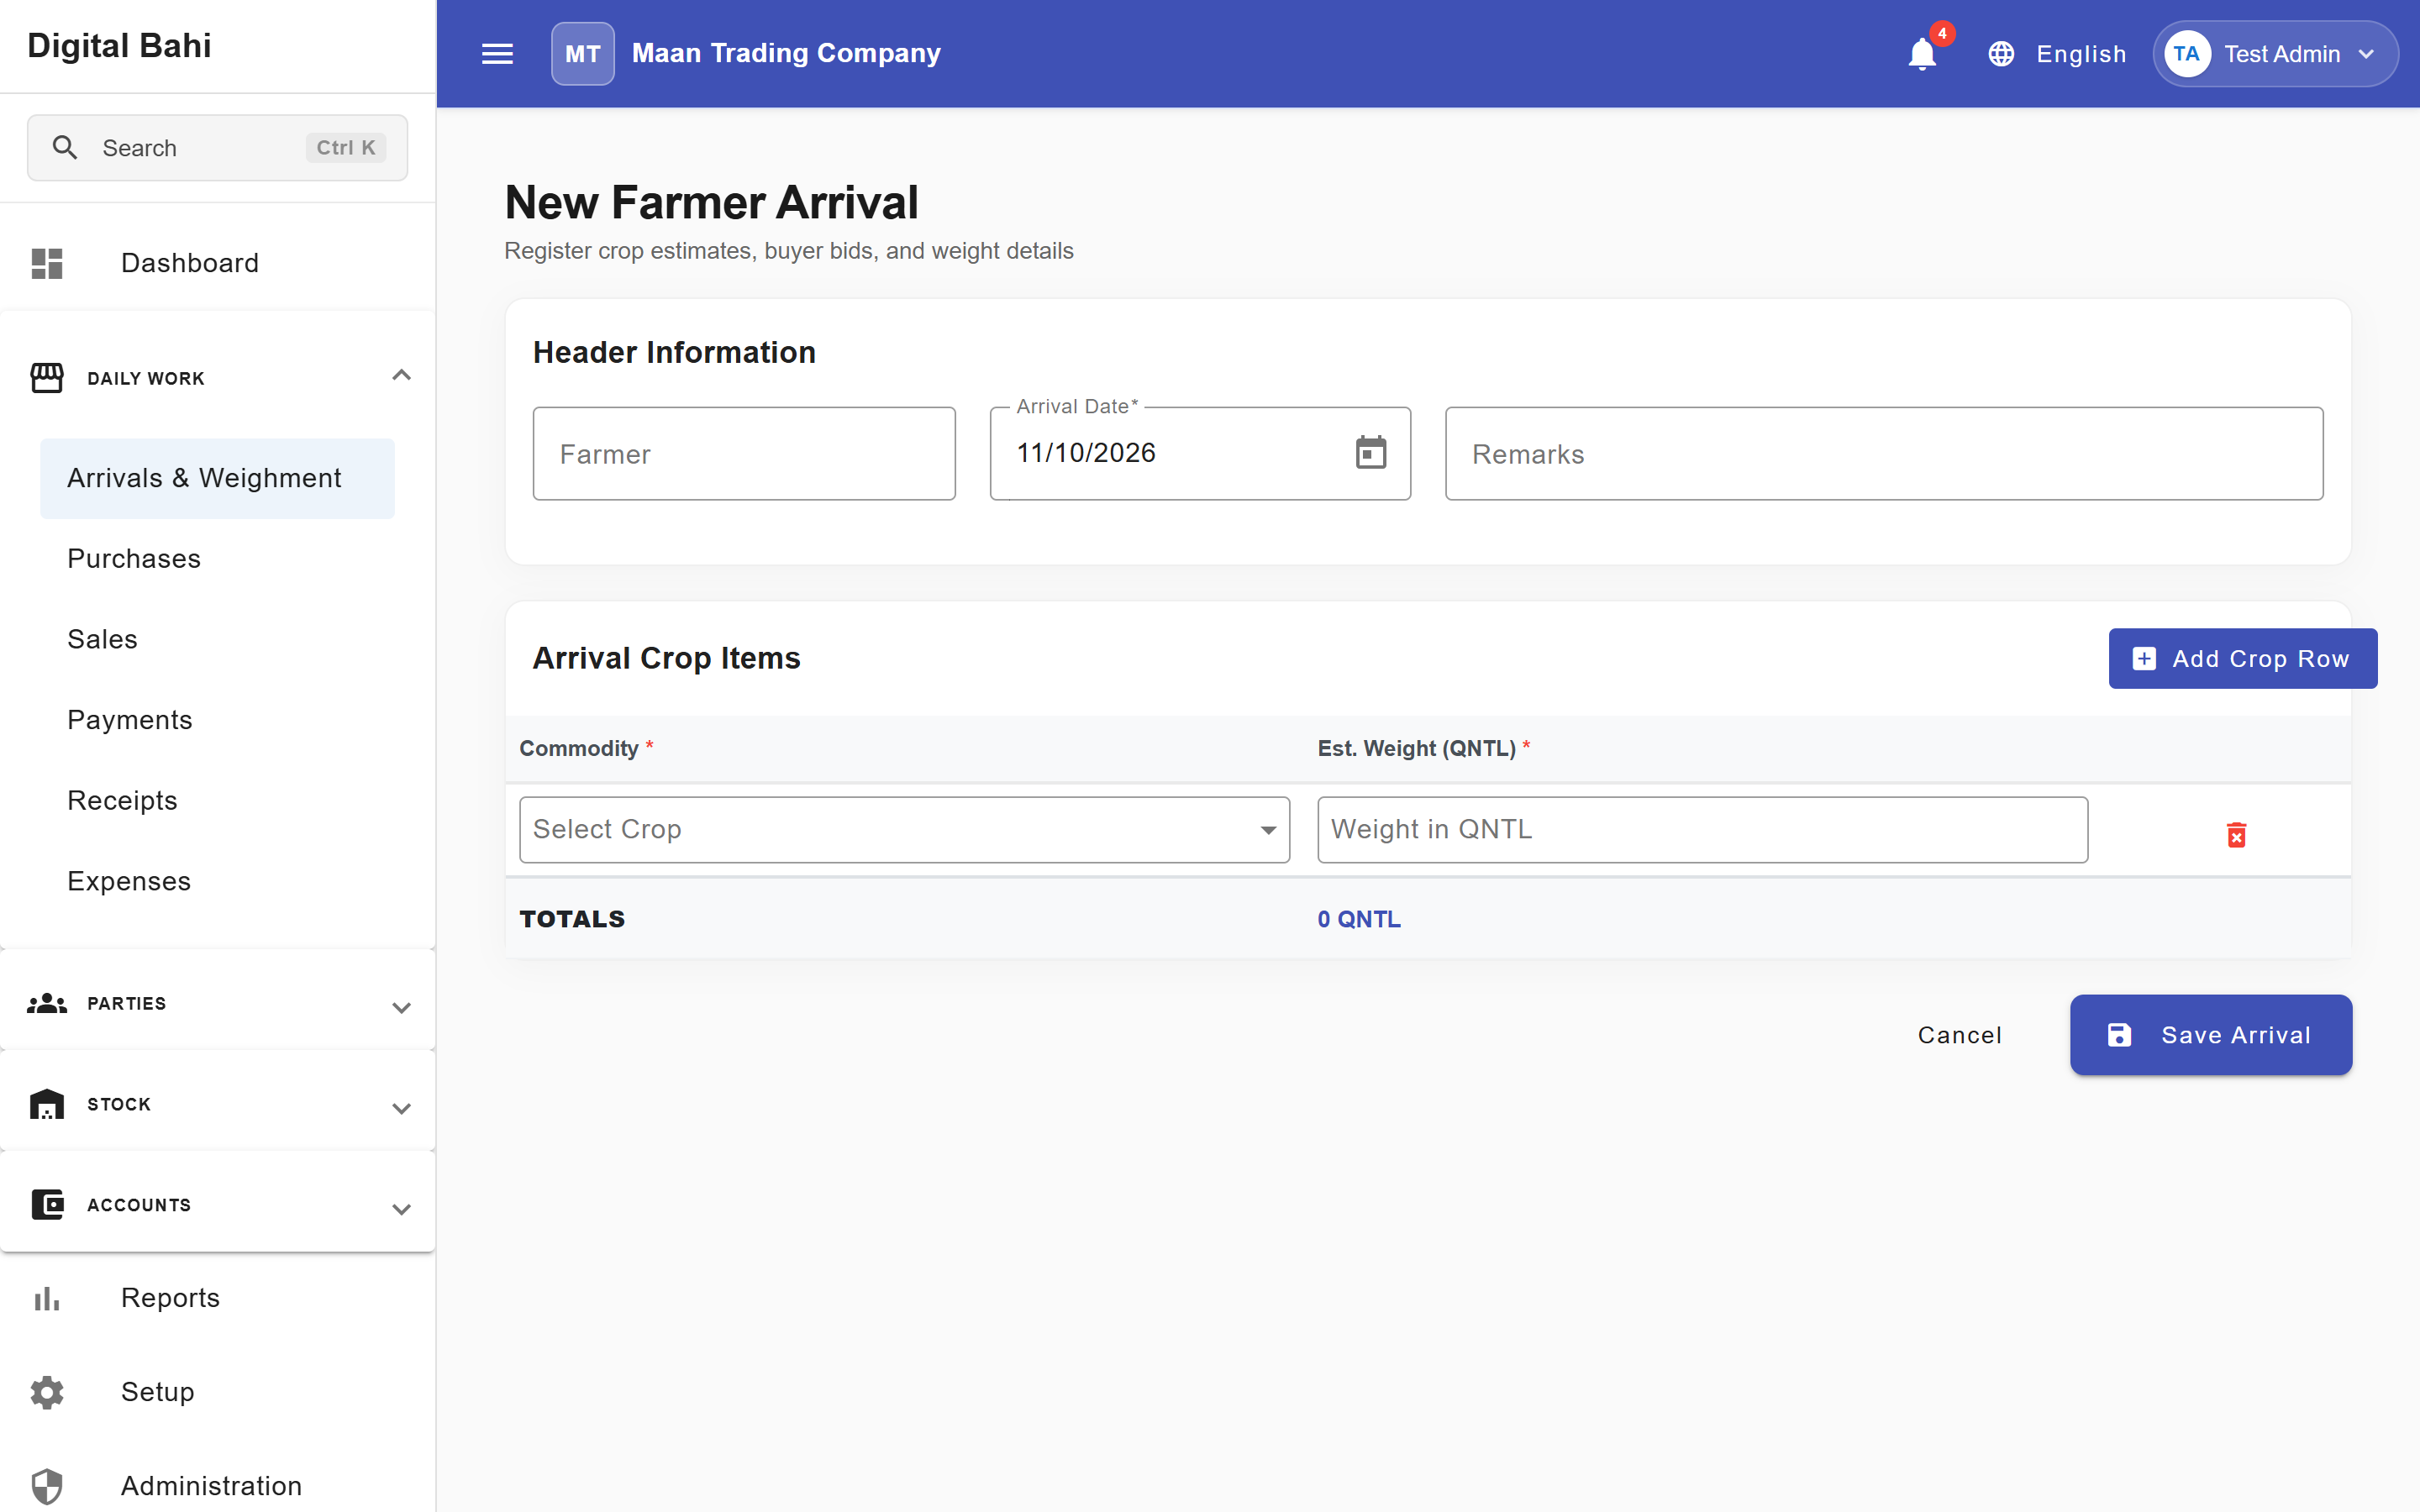Open Payments page
The width and height of the screenshot is (2420, 1512).
click(x=217, y=720)
